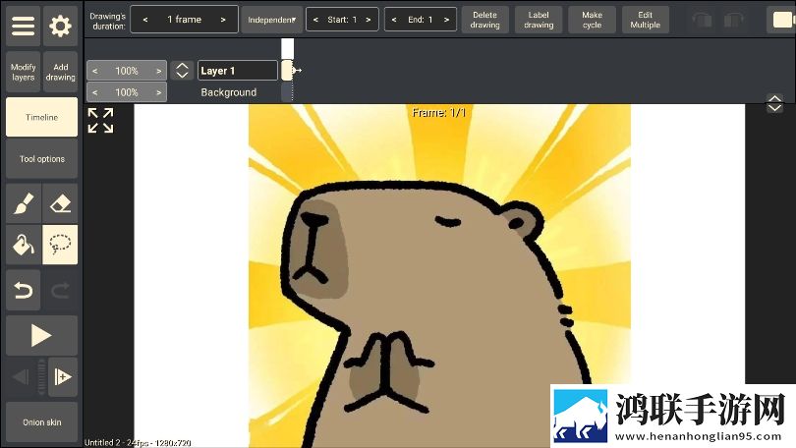
Task: Increase Background layer opacity
Action: [x=159, y=92]
